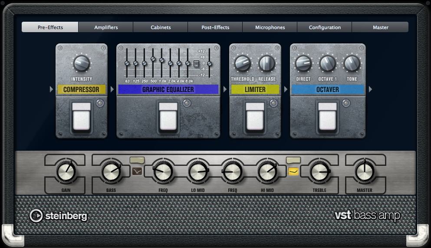Click the amplifier Master knob
This screenshot has width=431, height=248.
pyautogui.click(x=365, y=172)
